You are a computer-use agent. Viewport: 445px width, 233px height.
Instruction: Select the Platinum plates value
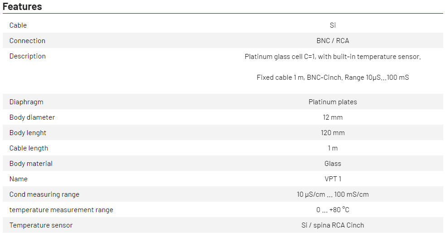point(333,102)
